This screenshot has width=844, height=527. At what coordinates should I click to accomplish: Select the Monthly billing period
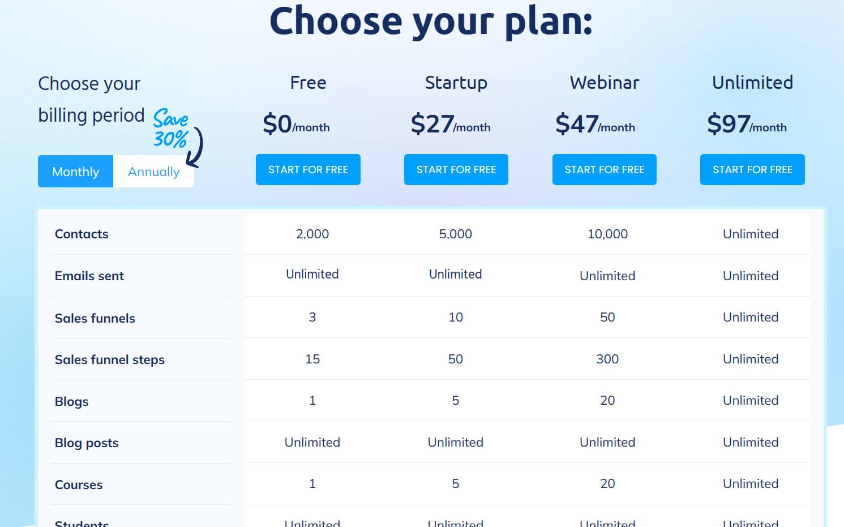75,172
